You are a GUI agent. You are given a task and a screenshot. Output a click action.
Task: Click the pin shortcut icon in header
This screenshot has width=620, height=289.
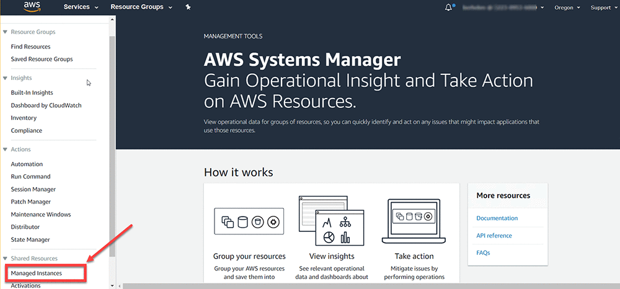coord(188,7)
